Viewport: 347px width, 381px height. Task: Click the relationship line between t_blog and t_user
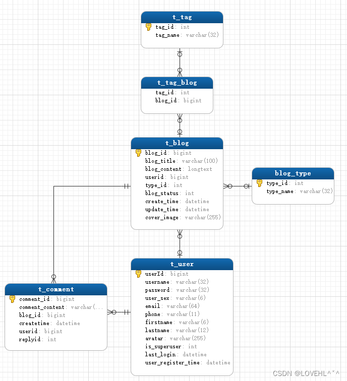tap(180, 244)
